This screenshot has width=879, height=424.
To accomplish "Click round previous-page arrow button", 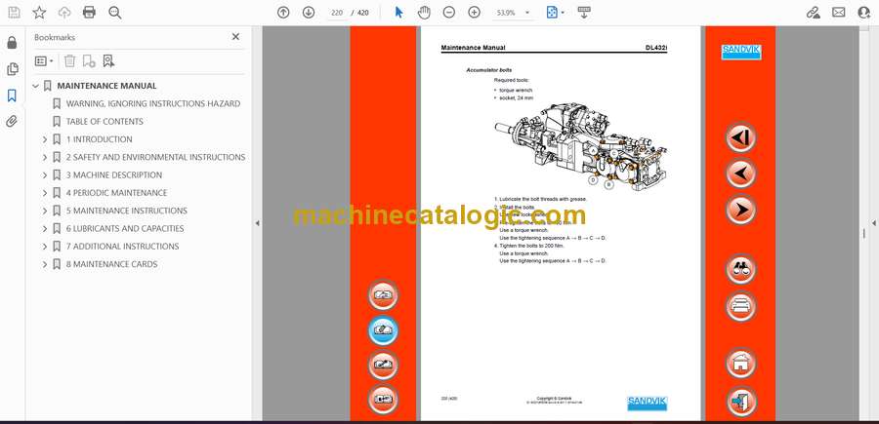I will (x=740, y=173).
